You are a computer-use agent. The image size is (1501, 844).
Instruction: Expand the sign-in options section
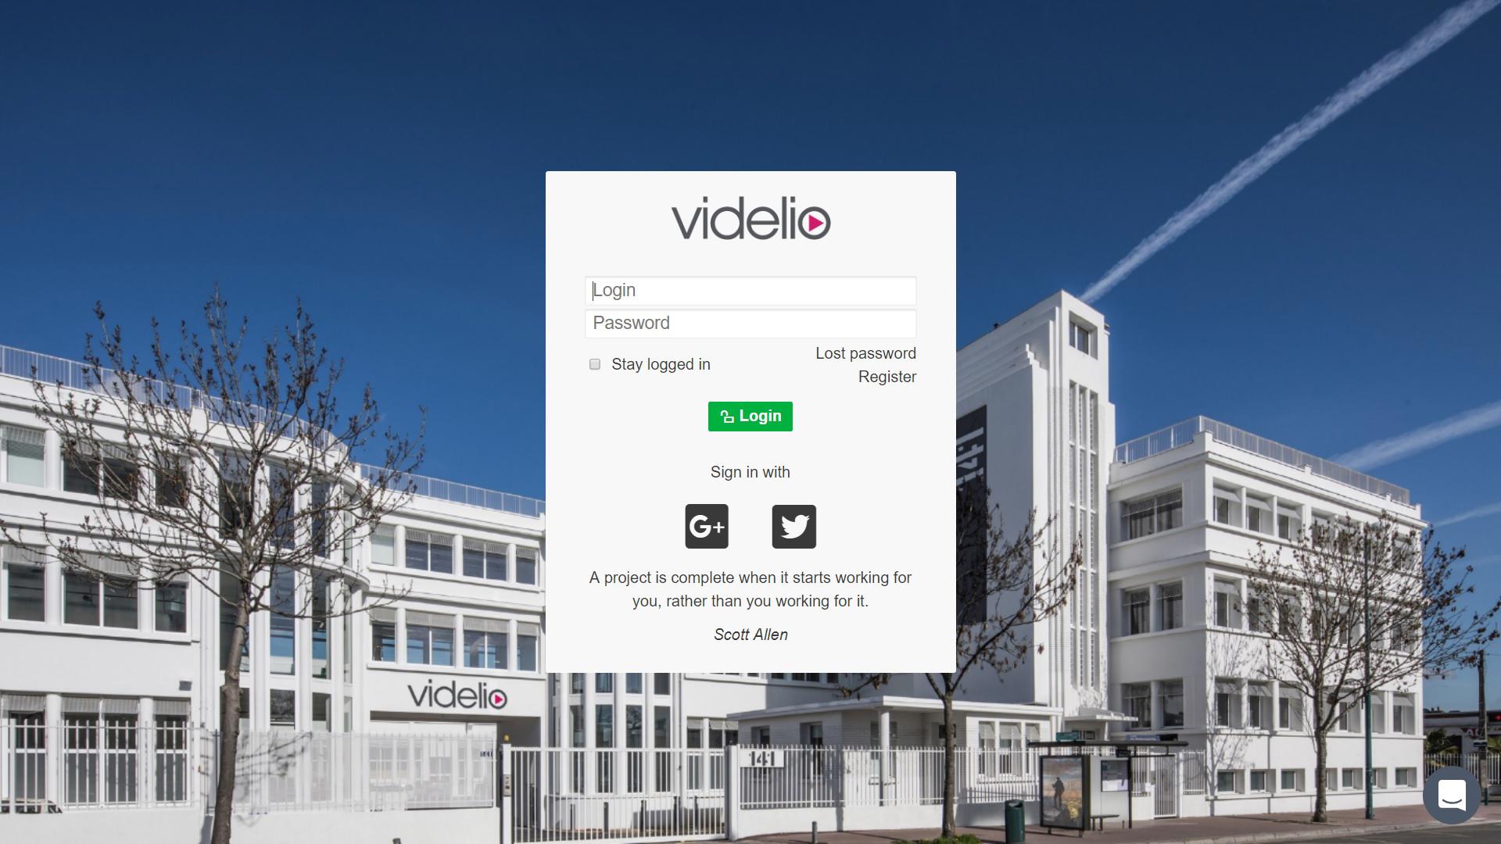750,472
